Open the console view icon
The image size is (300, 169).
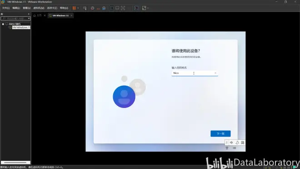pyautogui.click(x=136, y=8)
